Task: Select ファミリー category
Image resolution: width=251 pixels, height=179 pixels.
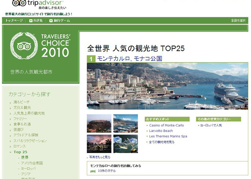Action: click(20, 119)
